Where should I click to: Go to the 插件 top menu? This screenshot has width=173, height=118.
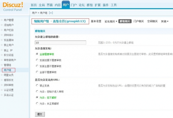click(x=106, y=5)
